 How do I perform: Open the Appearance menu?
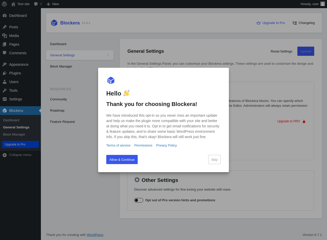tap(19, 64)
